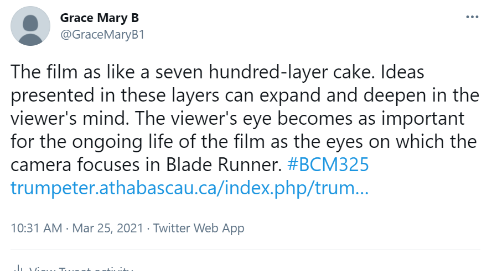This screenshot has width=492, height=271.
Task: Click the analytics bar-chart icon for tweet activity
Action: (17, 269)
